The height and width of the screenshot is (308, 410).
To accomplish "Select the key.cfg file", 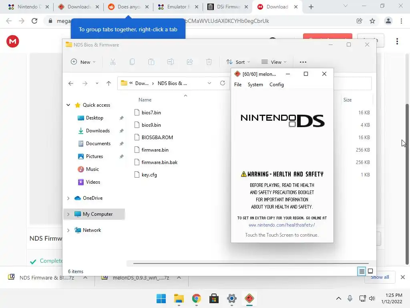I will 149,175.
